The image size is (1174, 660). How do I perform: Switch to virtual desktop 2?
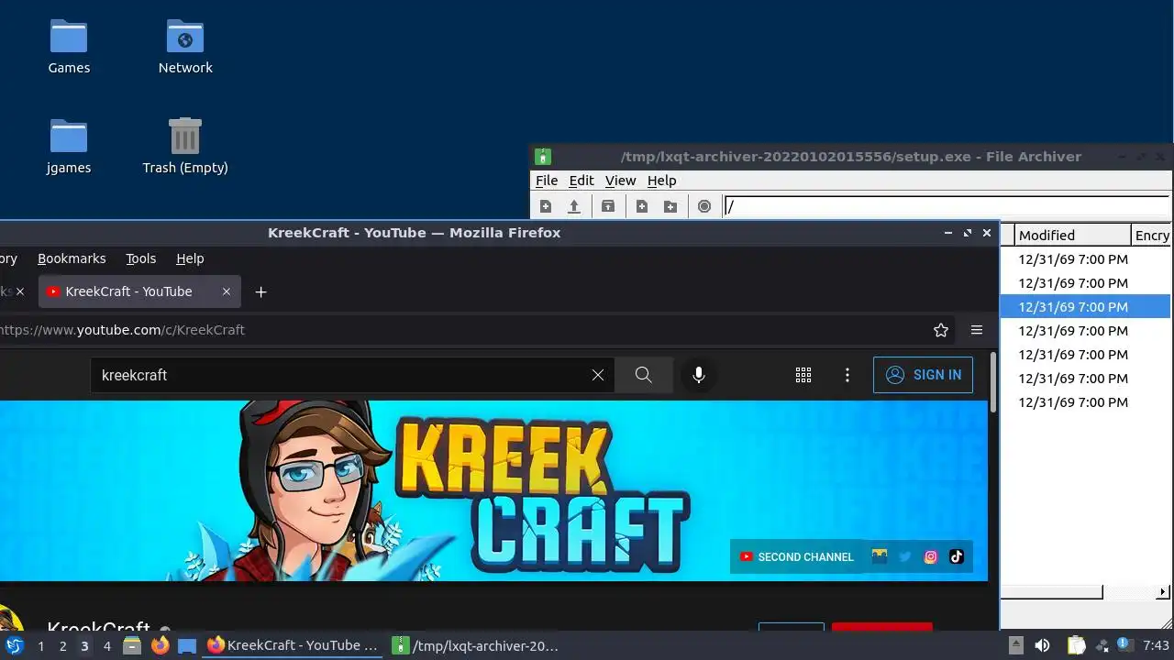coord(62,646)
